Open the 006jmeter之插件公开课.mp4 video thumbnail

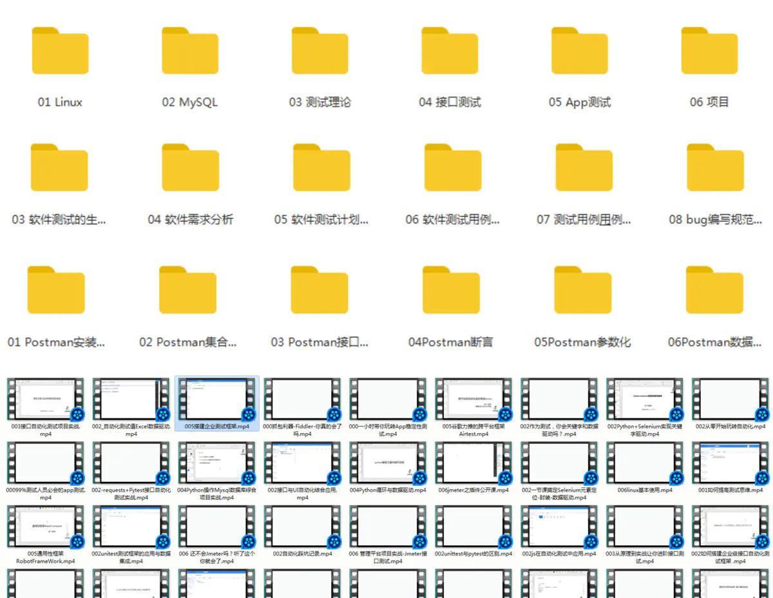coord(474,463)
